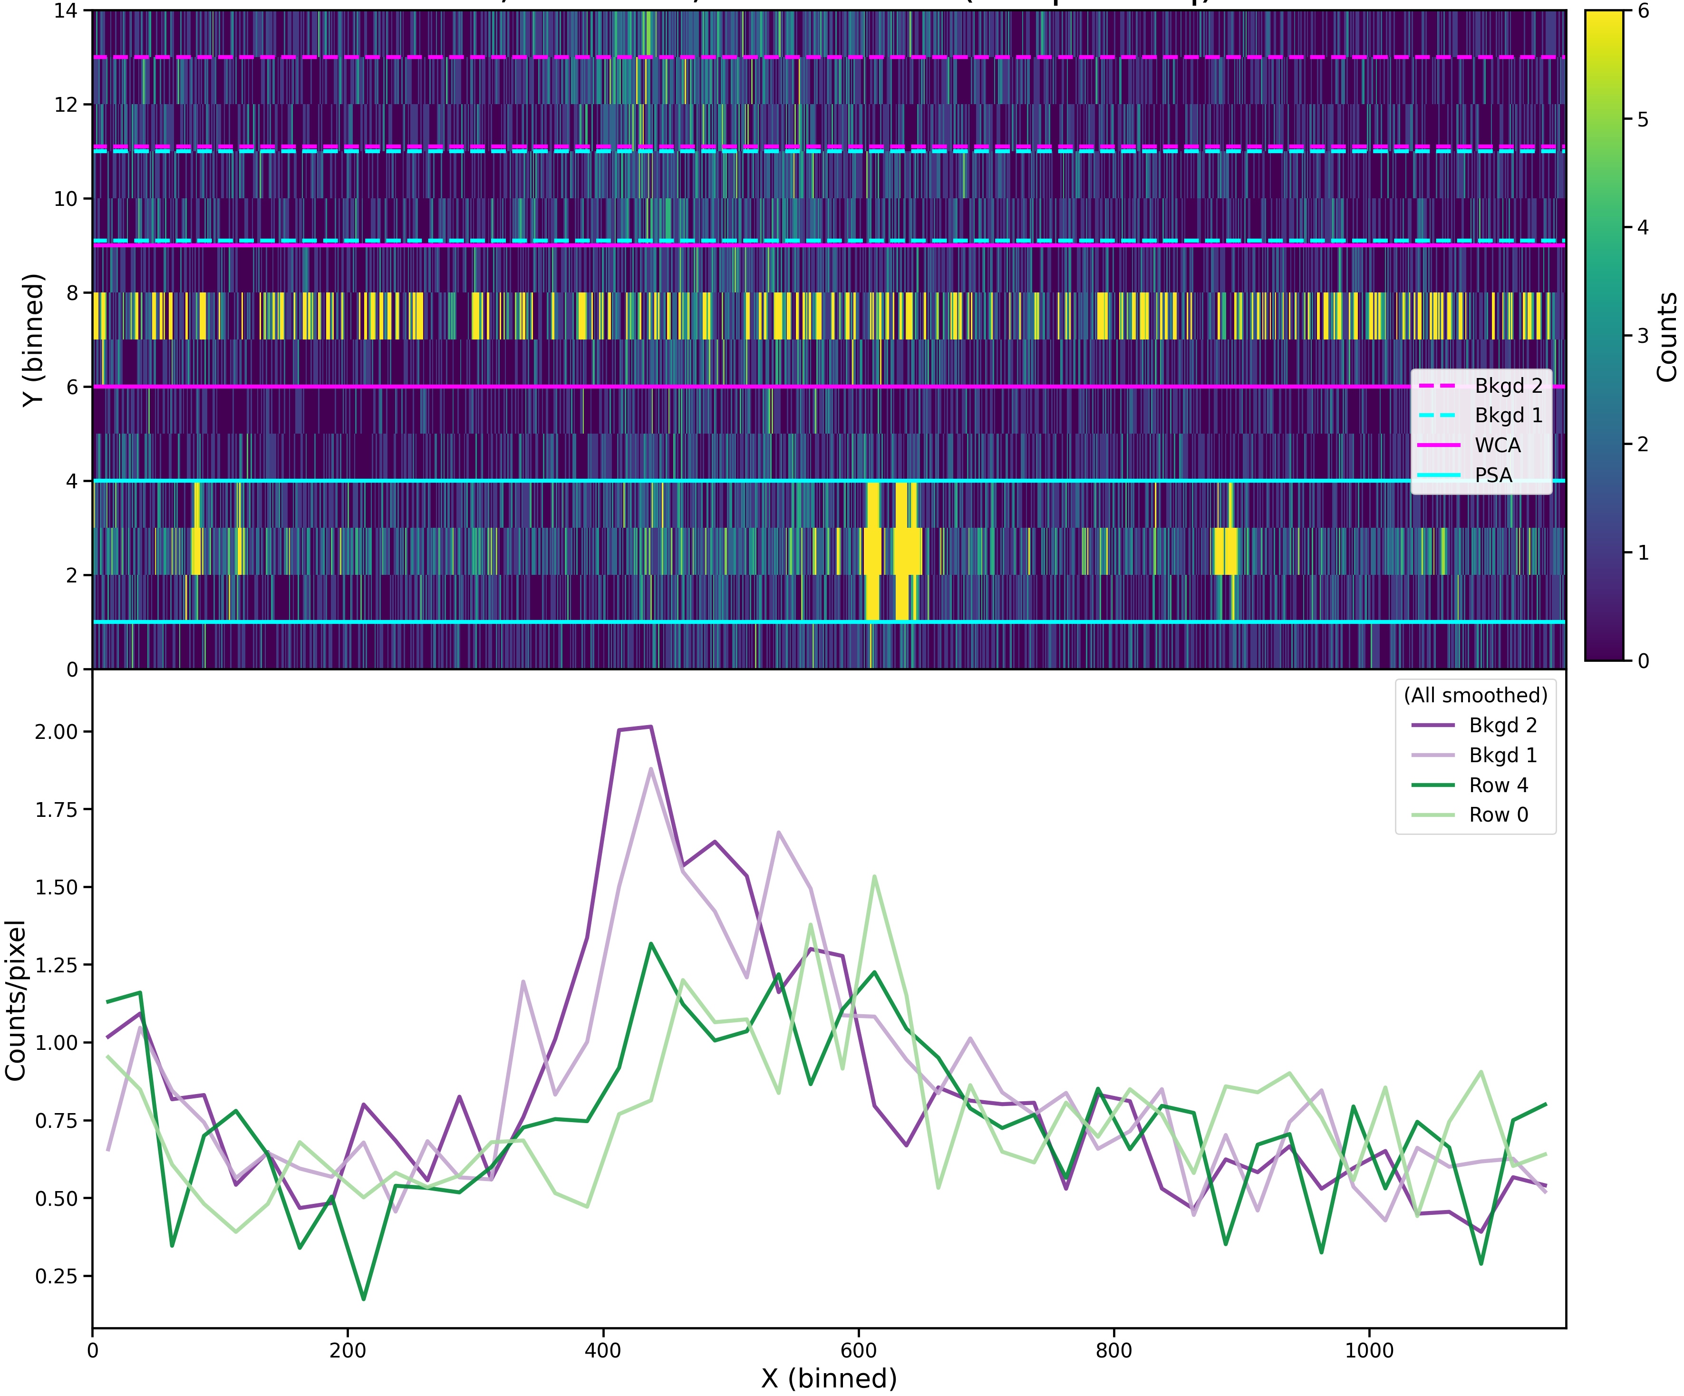The width and height of the screenshot is (1684, 1396).
Task: Click the heatmap Y tick label '12'
Action: pyautogui.click(x=66, y=105)
